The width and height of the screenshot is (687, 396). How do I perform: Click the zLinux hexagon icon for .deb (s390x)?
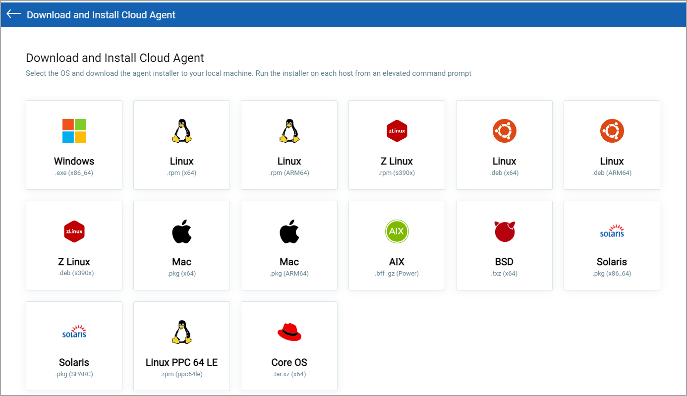point(74,231)
